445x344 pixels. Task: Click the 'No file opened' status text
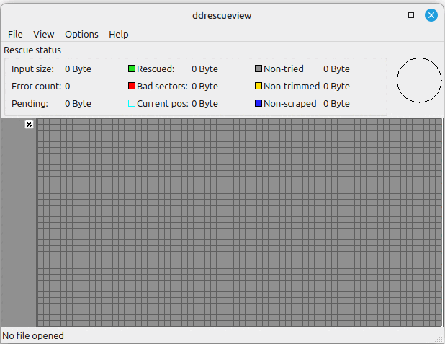coord(33,336)
